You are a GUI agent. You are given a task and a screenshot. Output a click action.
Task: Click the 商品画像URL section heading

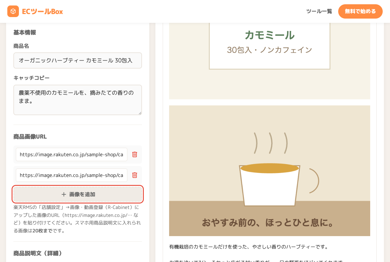pyautogui.click(x=30, y=136)
